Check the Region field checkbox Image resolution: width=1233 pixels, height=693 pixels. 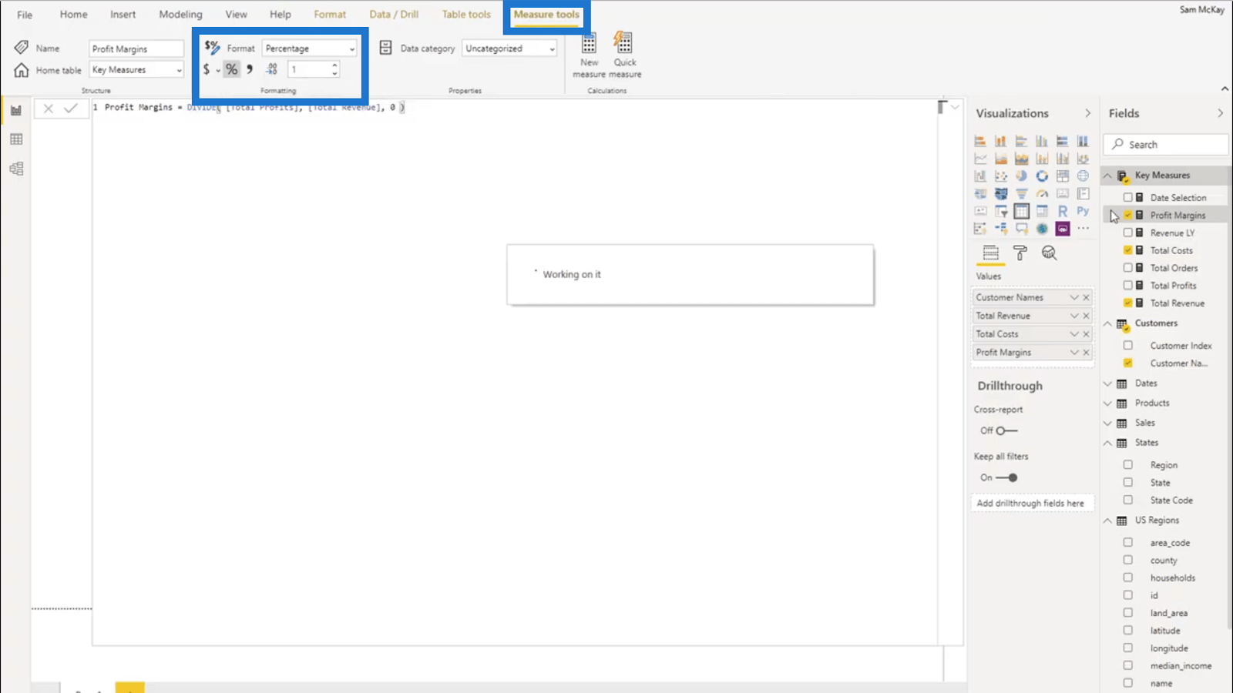[x=1128, y=465]
